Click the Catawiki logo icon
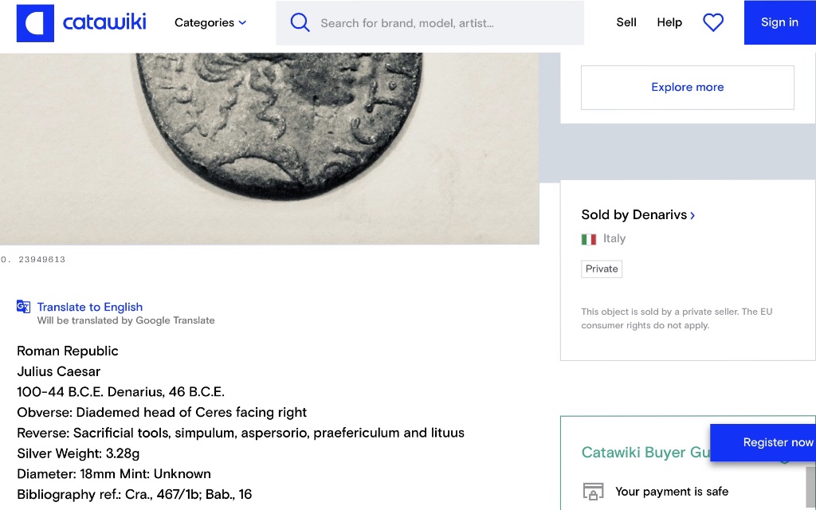The image size is (816, 510). (x=35, y=23)
